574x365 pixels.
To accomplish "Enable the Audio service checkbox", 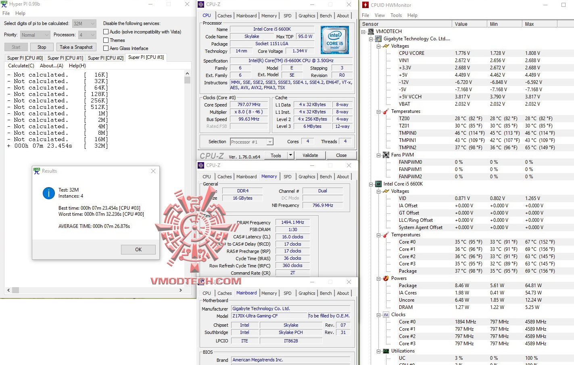I will (x=106, y=32).
